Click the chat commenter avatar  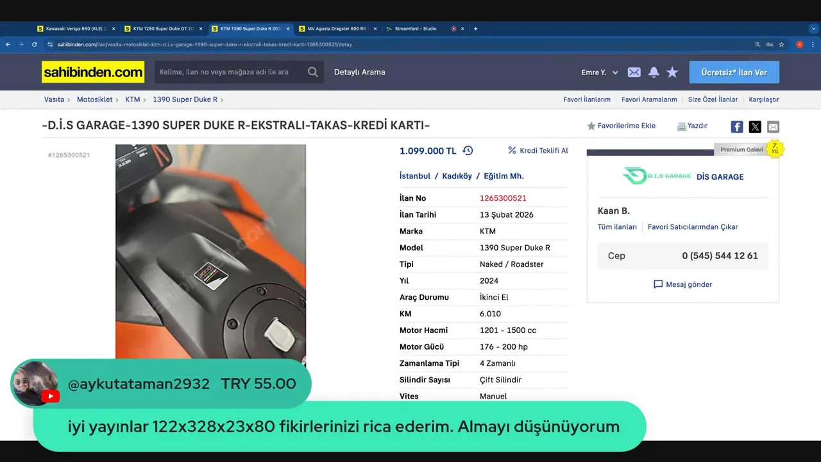click(34, 383)
